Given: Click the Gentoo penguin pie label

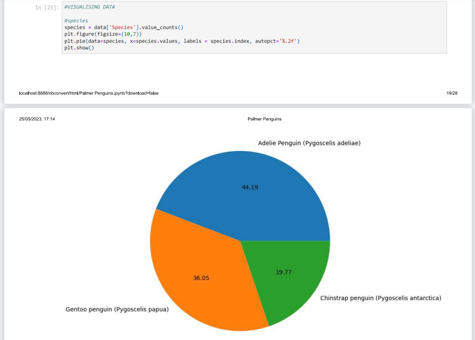Looking at the screenshot, I should pos(117,309).
